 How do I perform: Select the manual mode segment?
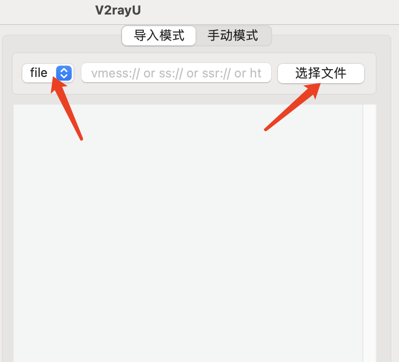(233, 36)
